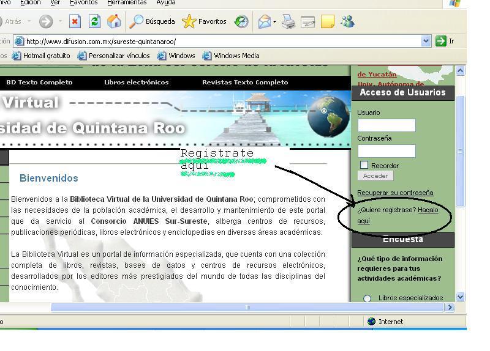Open the Edición menu
Viewport: 490px width, 351px height.
(30, 2)
